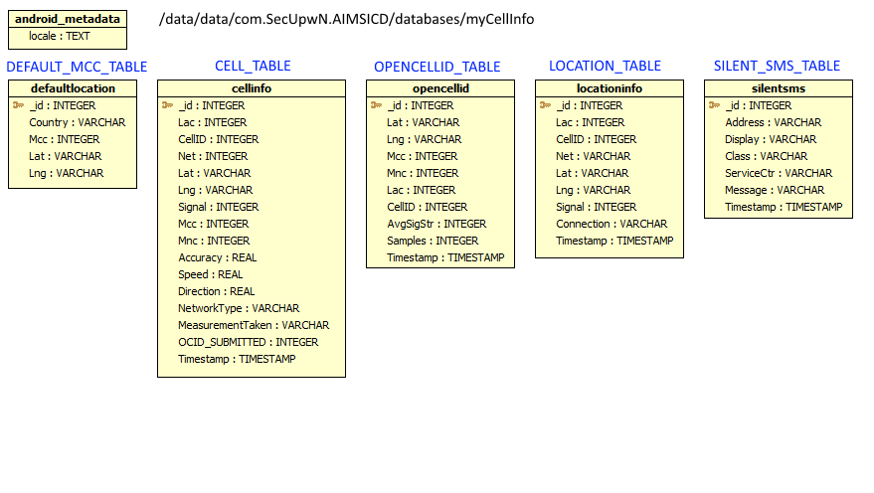Select 'Signal : INTEGER' in locationinfo
The height and width of the screenshot is (493, 874).
[596, 207]
